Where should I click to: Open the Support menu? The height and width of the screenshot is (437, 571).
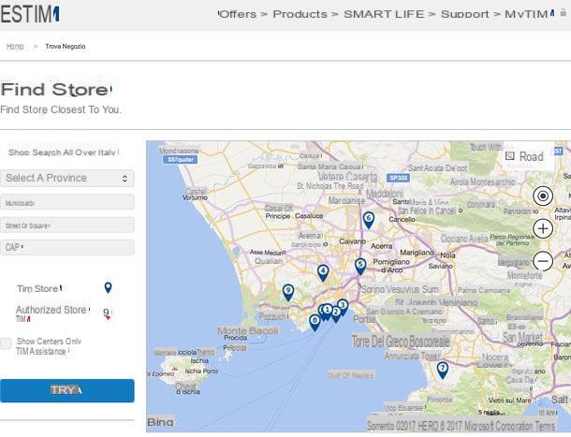pos(465,14)
